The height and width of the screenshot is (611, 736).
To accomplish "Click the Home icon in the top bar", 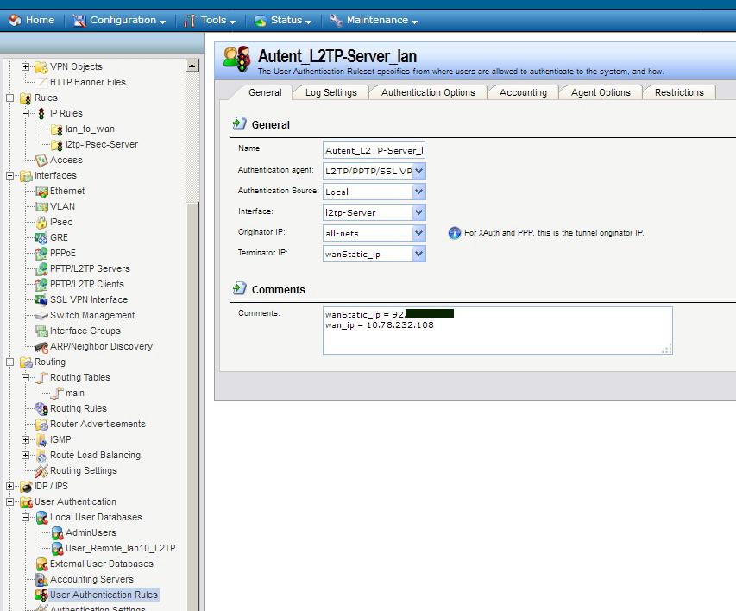I will click(x=15, y=20).
